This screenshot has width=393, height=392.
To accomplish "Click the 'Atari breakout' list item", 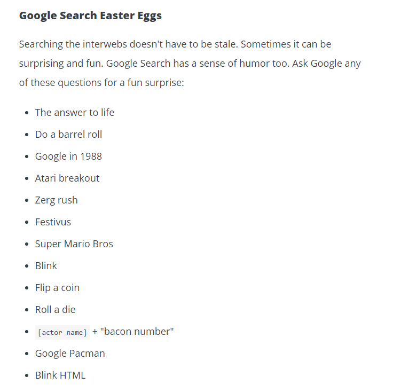I will [x=67, y=178].
